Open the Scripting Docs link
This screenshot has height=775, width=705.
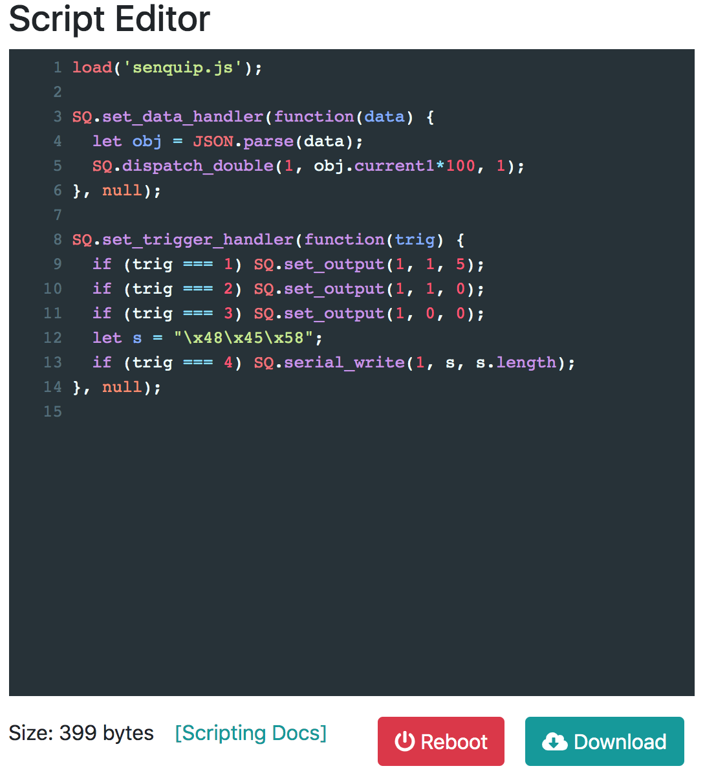[251, 733]
